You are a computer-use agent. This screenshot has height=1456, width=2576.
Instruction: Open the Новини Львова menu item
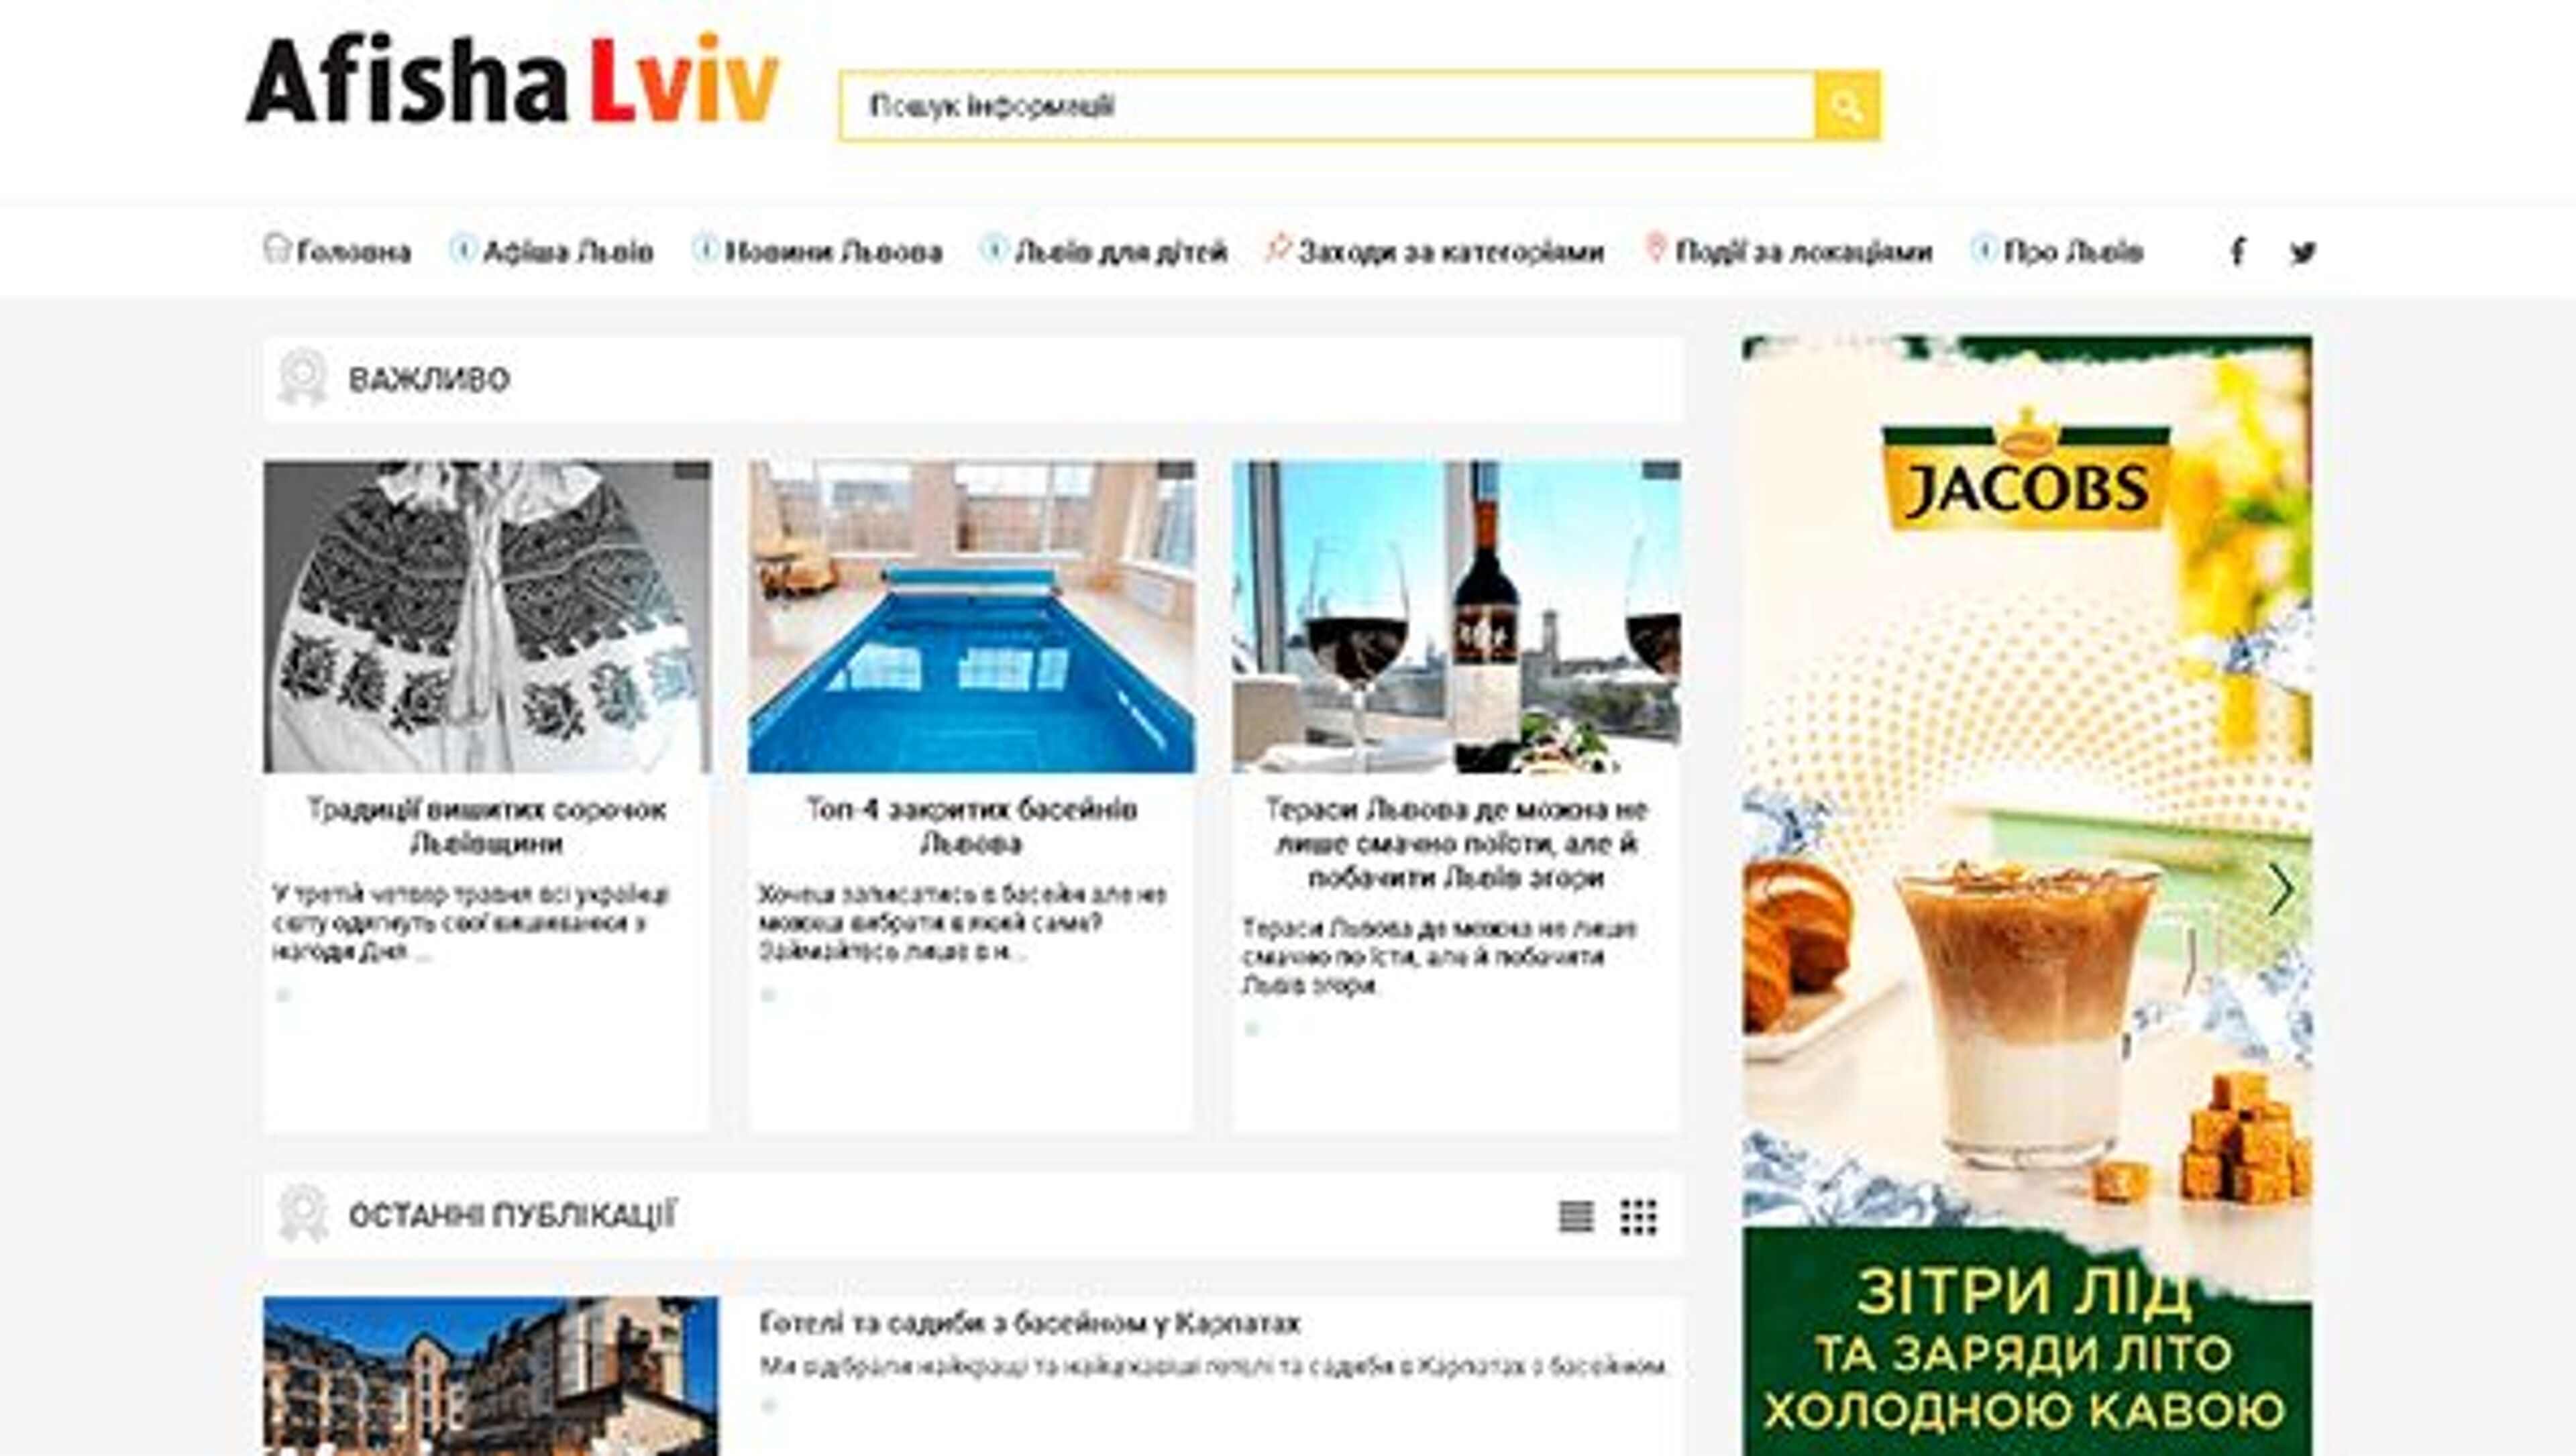833,251
